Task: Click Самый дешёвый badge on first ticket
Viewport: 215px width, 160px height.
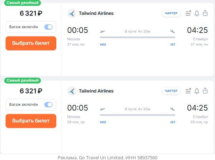Action: click(x=23, y=3)
